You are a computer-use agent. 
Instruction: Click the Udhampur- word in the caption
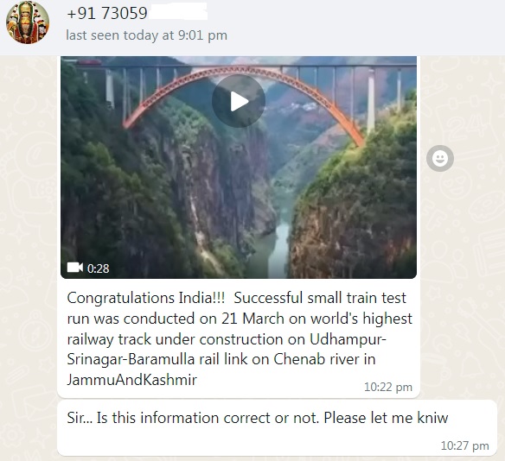tap(348, 339)
